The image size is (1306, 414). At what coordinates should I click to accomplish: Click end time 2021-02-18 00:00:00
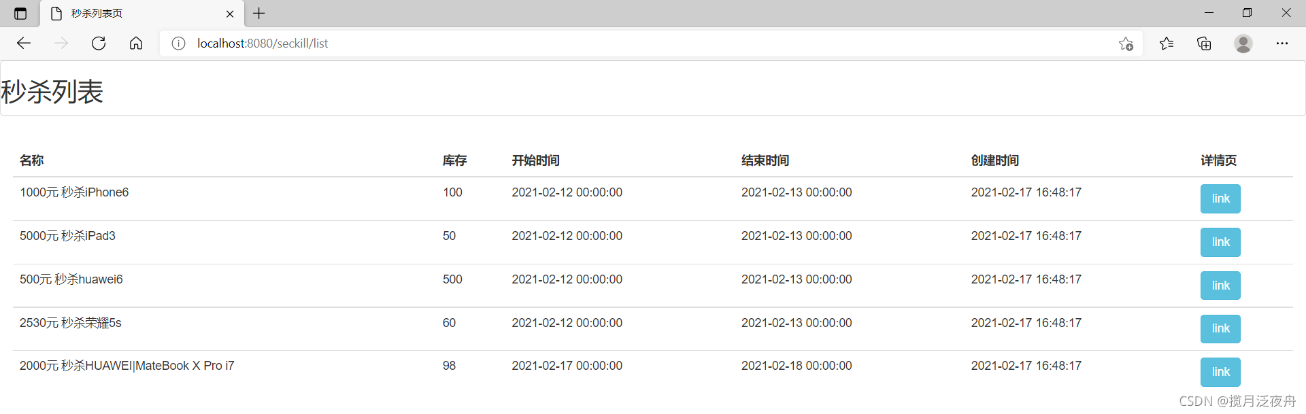point(797,366)
